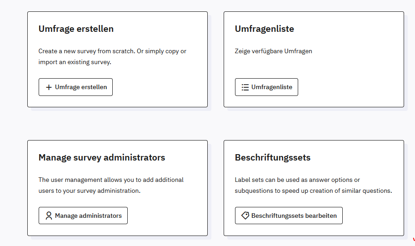The width and height of the screenshot is (415, 246).
Task: Click the tag icon beside Beschriftungssets bearbeiten
Action: [x=245, y=216]
